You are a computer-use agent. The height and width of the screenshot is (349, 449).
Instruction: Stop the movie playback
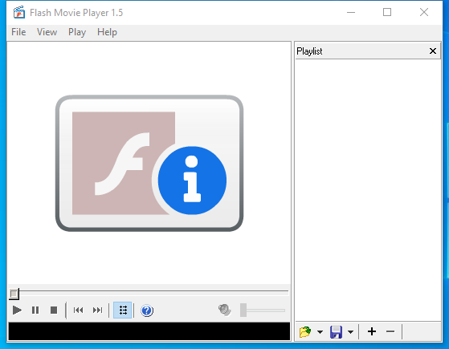click(54, 310)
